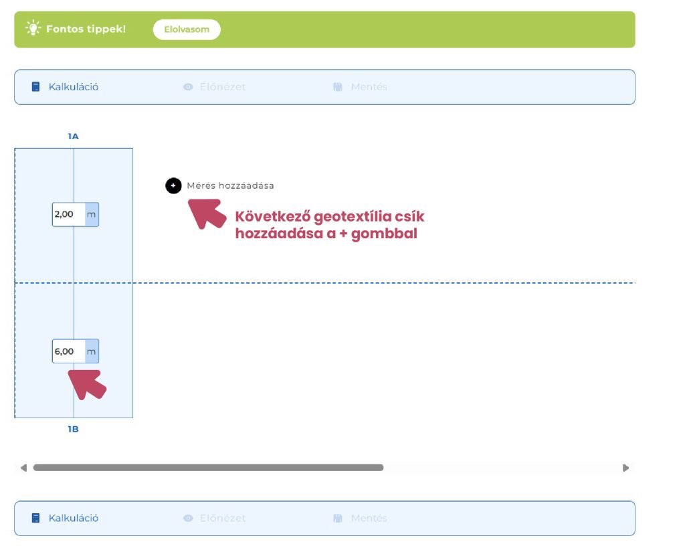Click the calculator icon in bottom tab bar

[36, 518]
